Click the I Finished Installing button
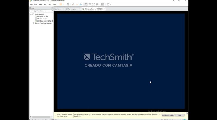Screen dimensions: 217x120 [168, 115]
